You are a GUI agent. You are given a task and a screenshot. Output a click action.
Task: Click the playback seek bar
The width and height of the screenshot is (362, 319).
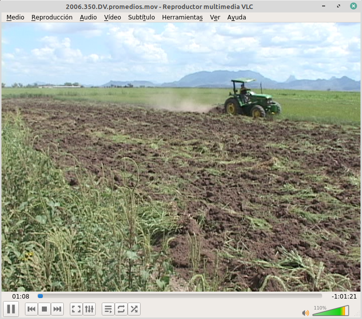point(180,296)
